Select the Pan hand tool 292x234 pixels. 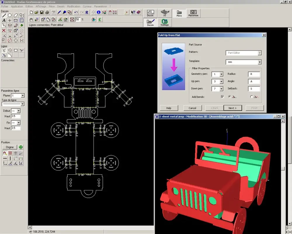pyautogui.click(x=31, y=19)
